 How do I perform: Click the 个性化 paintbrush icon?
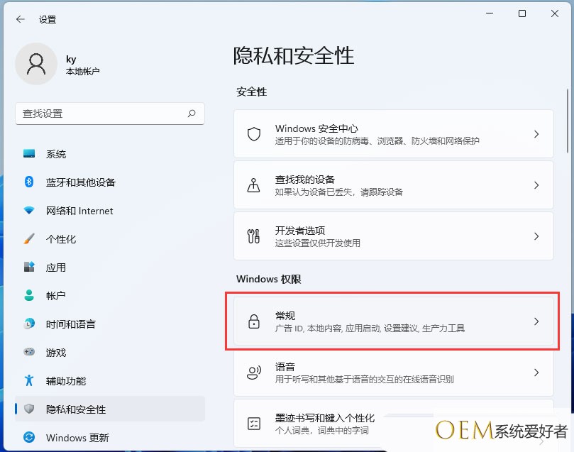coord(29,239)
